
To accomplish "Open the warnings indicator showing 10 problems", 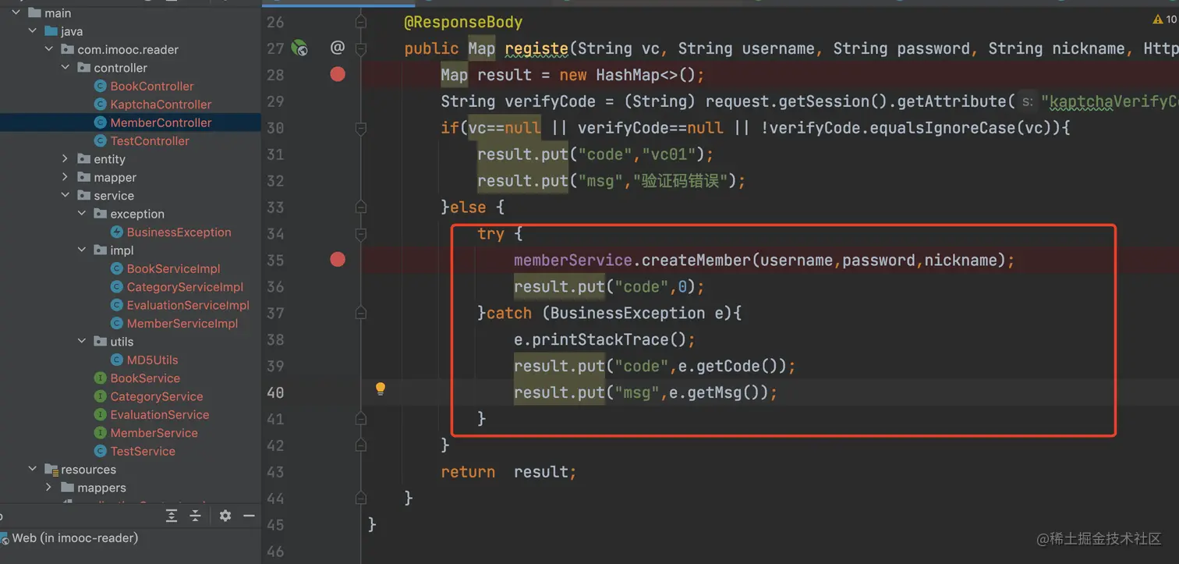I will pyautogui.click(x=1165, y=20).
